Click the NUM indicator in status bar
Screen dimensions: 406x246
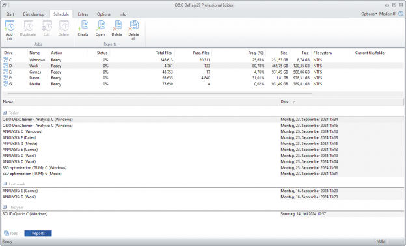[x=381, y=241]
